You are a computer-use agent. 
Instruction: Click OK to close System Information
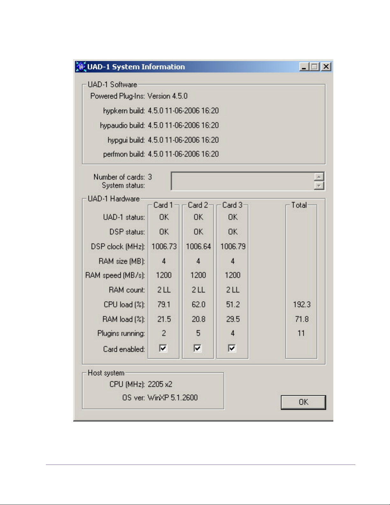click(x=303, y=402)
